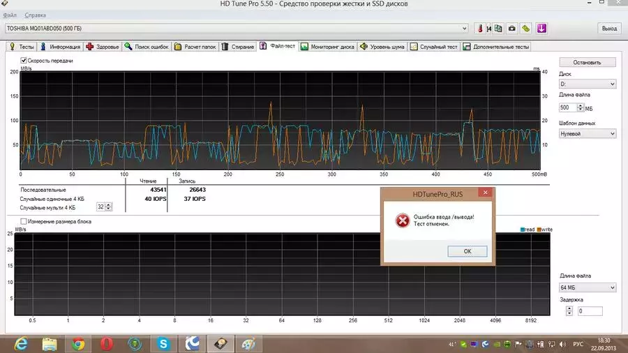Click the volume speaker tray icon
The height and width of the screenshot is (353, 628).
[562, 344]
